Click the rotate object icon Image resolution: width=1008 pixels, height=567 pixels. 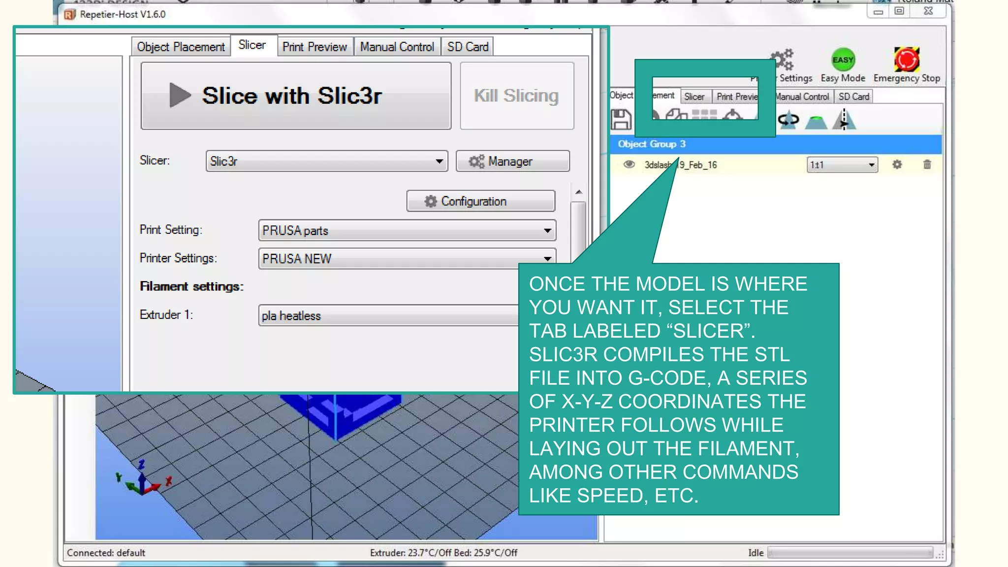pyautogui.click(x=788, y=120)
